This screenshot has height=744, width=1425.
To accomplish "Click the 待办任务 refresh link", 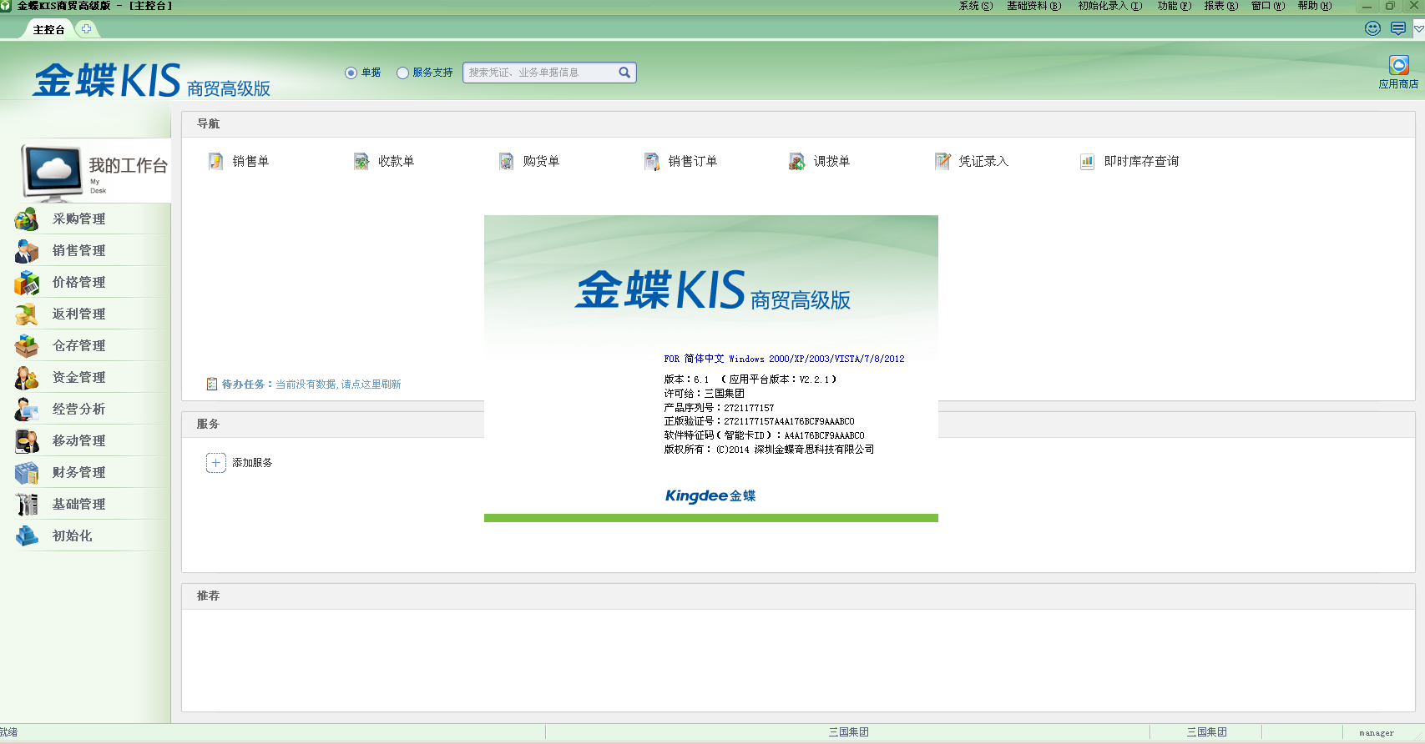I will 338,385.
